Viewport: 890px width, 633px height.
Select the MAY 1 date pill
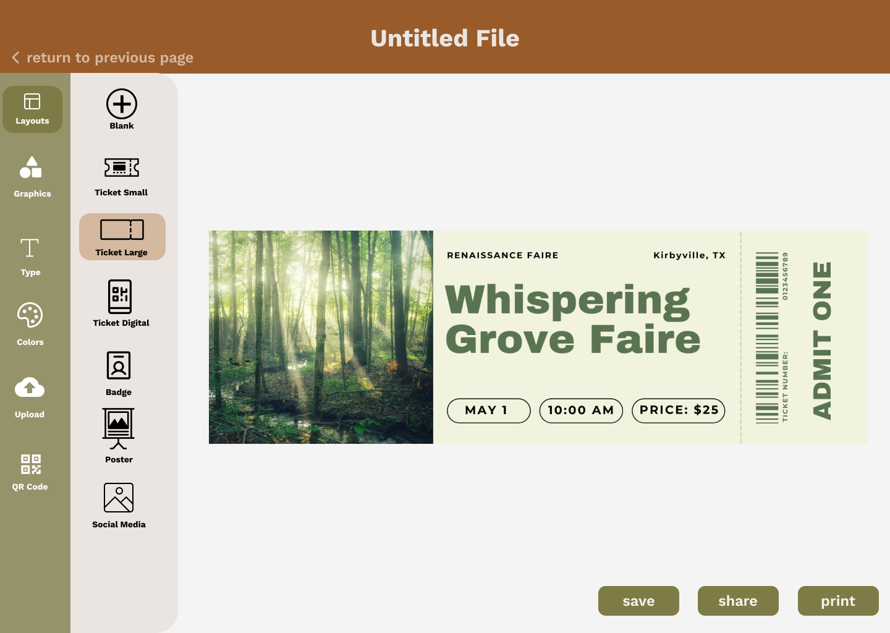click(x=488, y=410)
